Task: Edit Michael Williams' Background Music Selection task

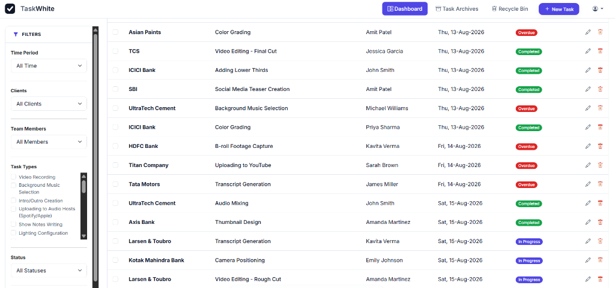Action: point(587,108)
